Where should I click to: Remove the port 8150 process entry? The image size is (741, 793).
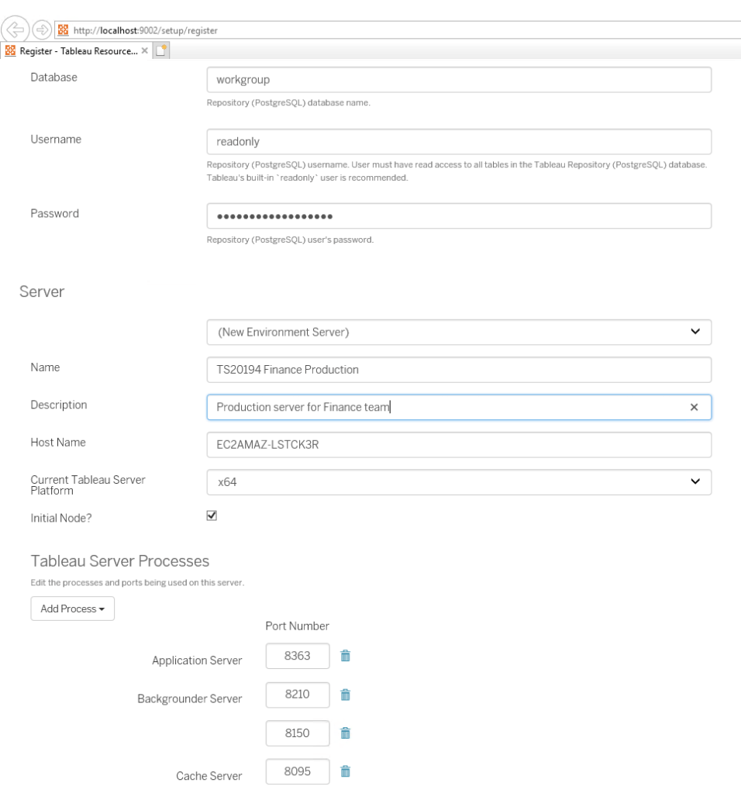pyautogui.click(x=346, y=733)
